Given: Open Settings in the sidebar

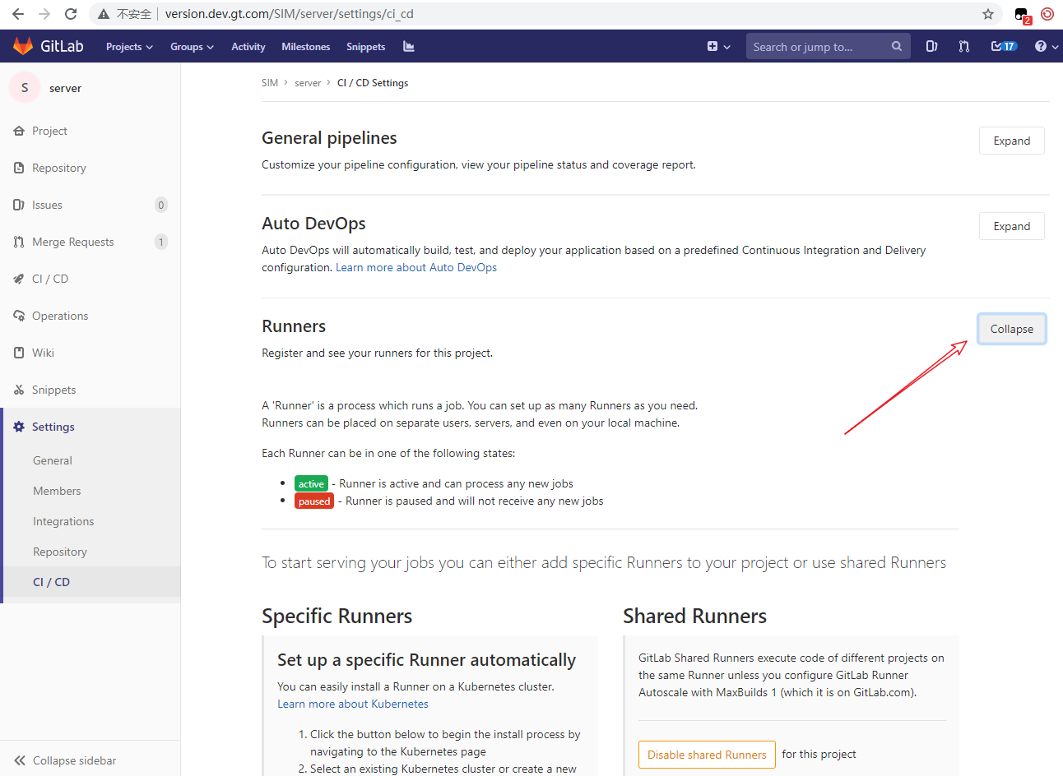Looking at the screenshot, I should coord(53,427).
